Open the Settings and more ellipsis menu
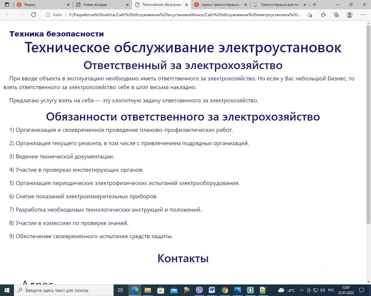Screen dimensions: 371x296 pos(363,15)
